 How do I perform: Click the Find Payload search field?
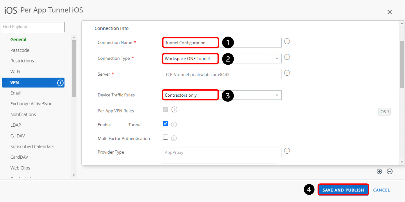33,27
